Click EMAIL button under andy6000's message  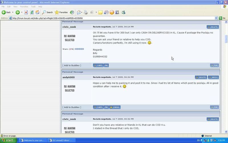coord(115,107)
